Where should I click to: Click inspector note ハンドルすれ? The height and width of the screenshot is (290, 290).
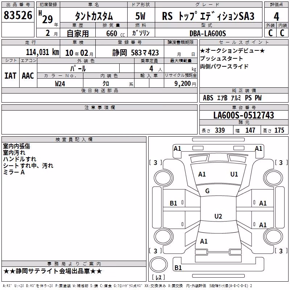pyautogui.click(x=20, y=159)
